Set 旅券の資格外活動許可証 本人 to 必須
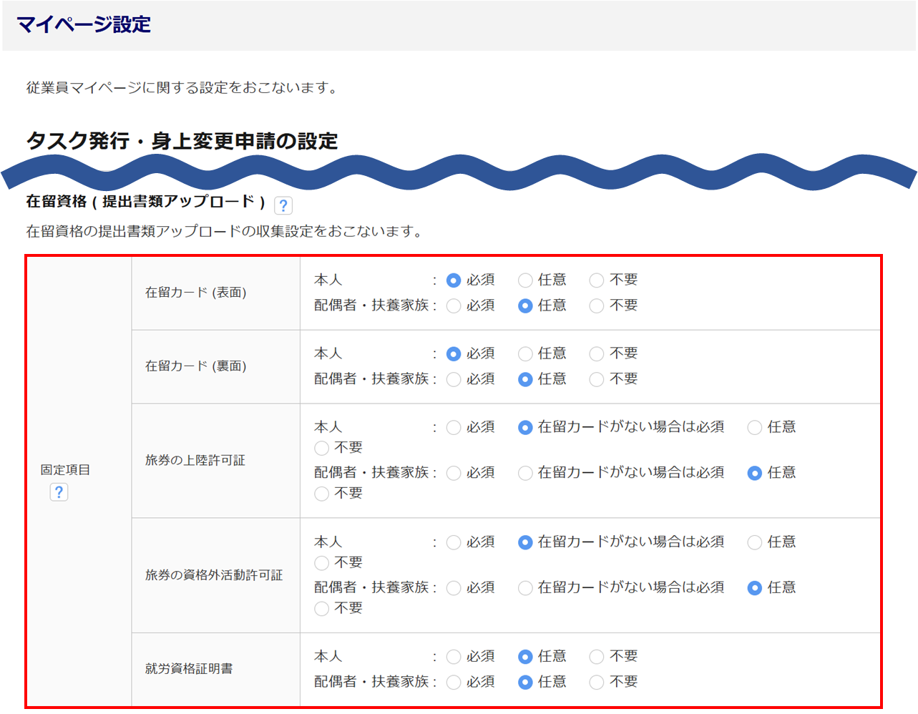Image resolution: width=918 pixels, height=714 pixels. tap(454, 542)
